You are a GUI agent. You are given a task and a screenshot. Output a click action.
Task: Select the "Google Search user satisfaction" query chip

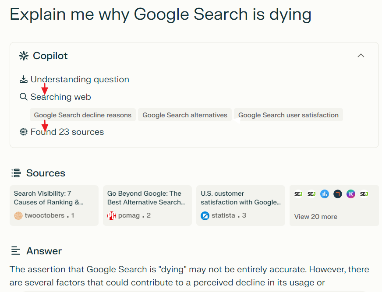(288, 115)
